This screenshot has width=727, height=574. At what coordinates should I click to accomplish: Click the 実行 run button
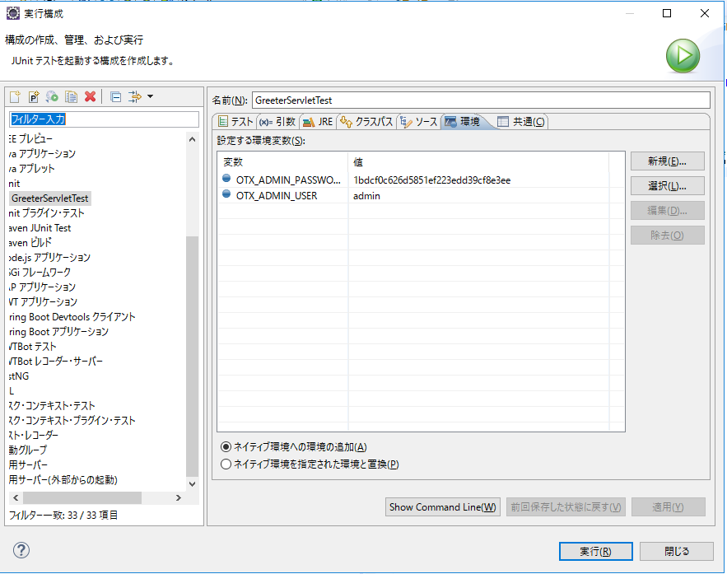594,551
